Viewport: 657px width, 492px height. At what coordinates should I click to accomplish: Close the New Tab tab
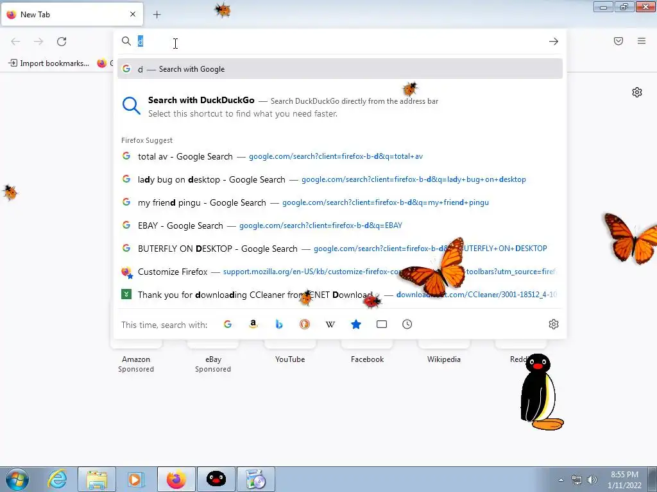(133, 14)
